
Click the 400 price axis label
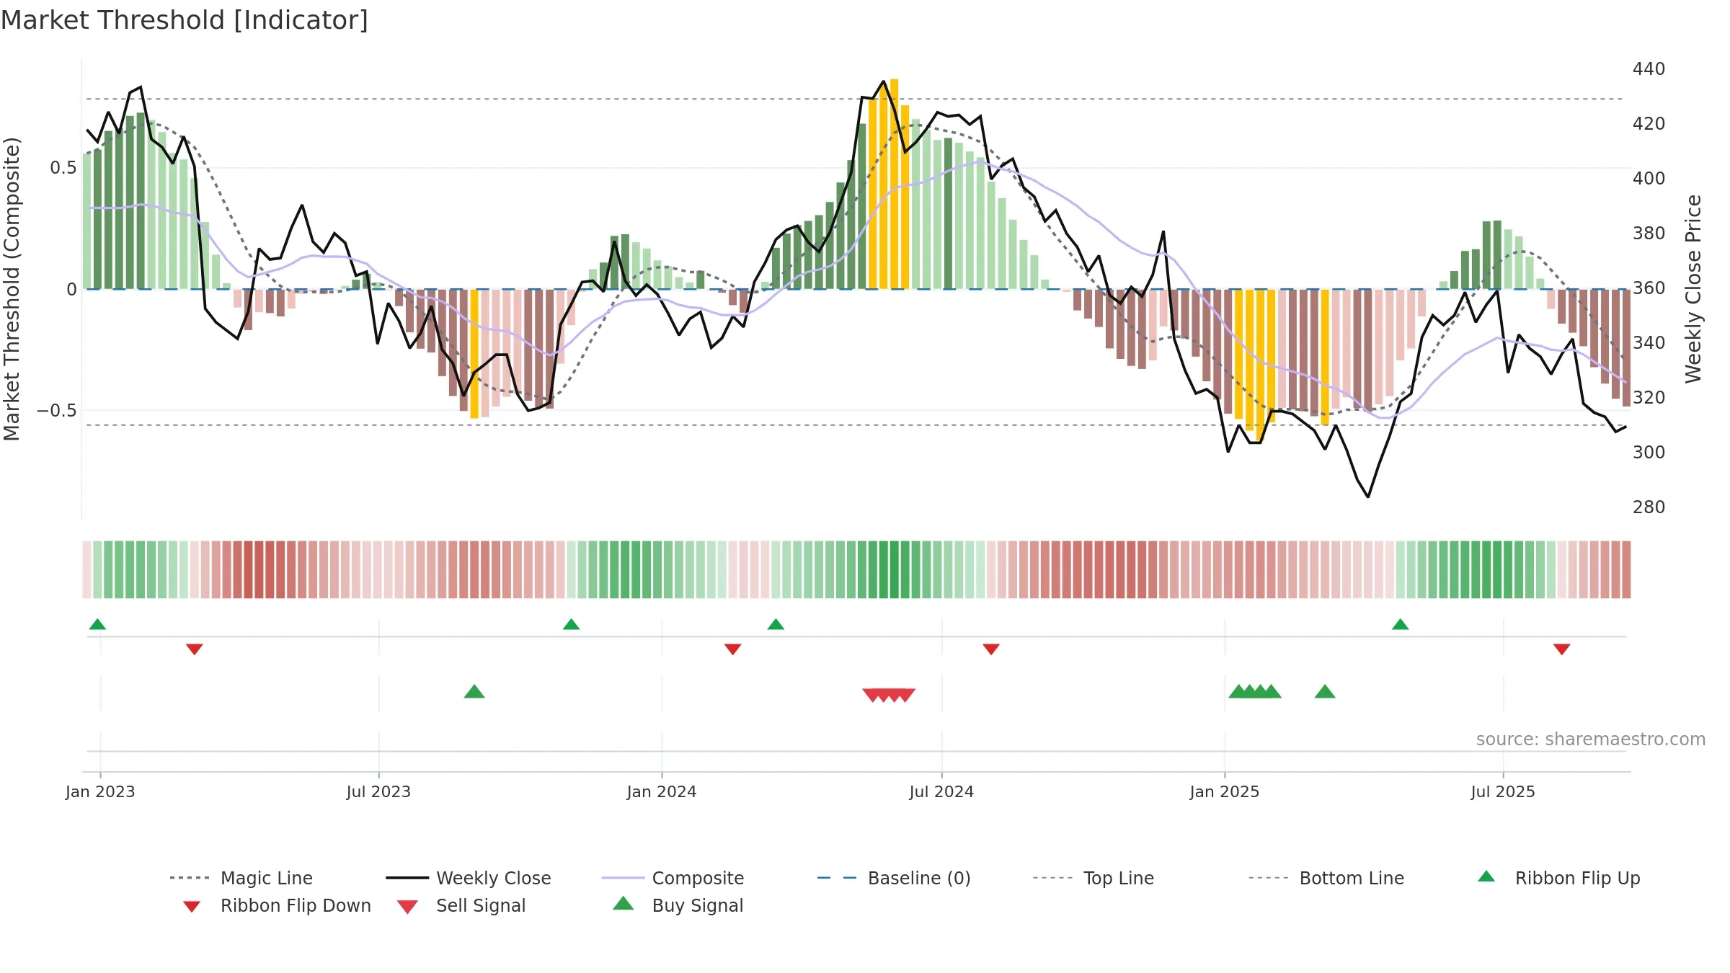(x=1649, y=179)
